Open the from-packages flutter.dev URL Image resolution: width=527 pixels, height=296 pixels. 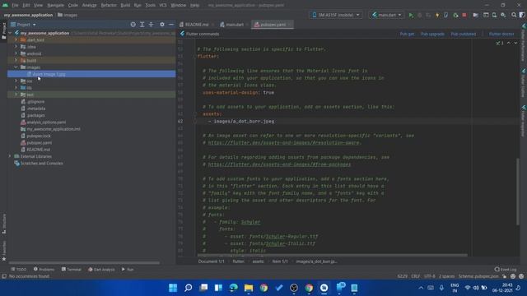point(279,164)
